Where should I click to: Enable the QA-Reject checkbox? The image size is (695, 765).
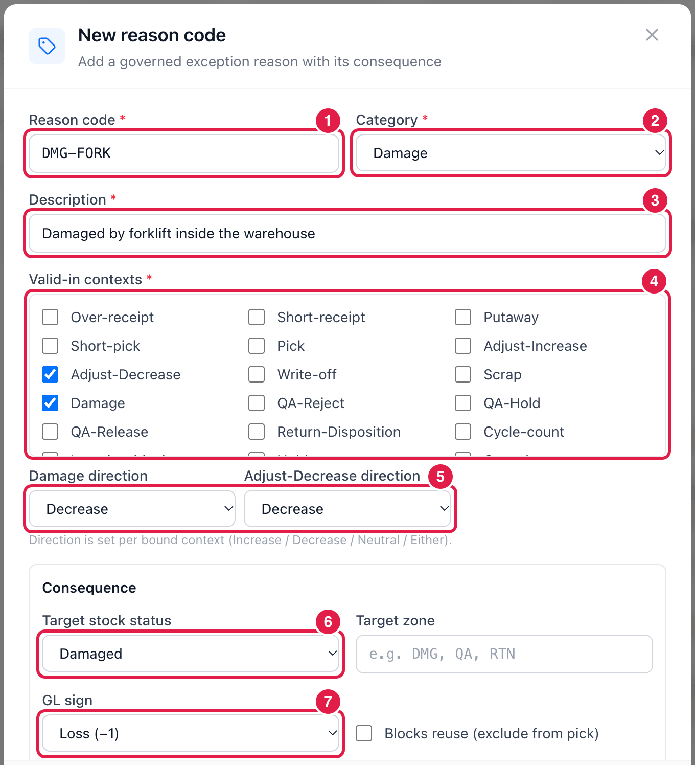(x=257, y=403)
